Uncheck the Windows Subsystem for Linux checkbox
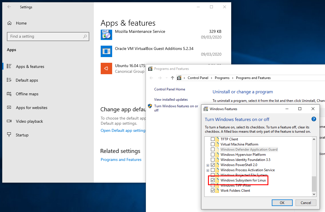 [213, 180]
